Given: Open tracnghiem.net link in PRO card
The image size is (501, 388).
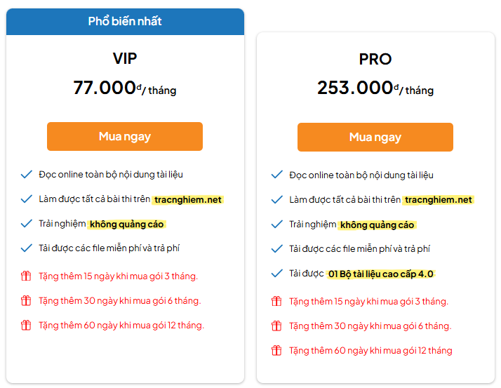Looking at the screenshot, I should (439, 200).
